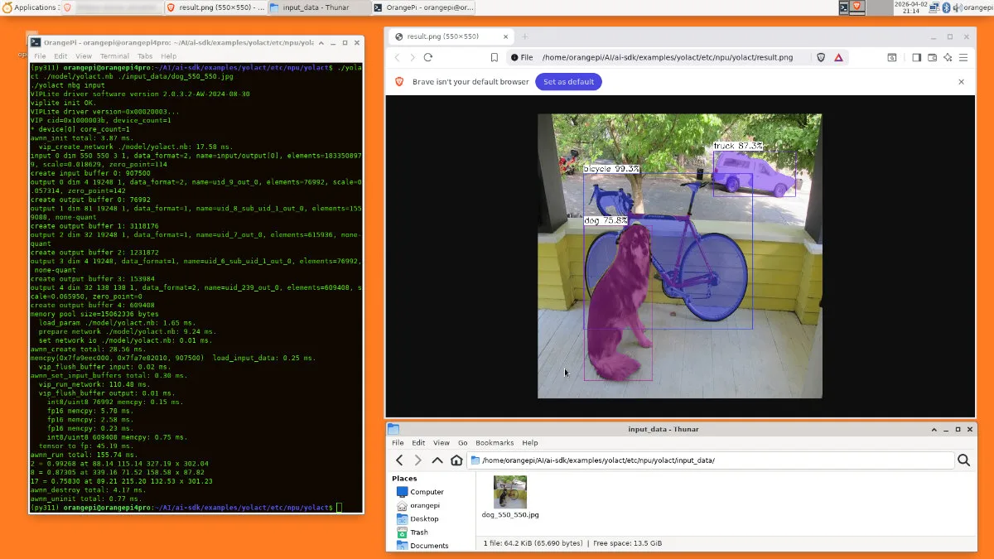Go to home folder in Thunar
This screenshot has width=994, height=559.
pos(456,460)
